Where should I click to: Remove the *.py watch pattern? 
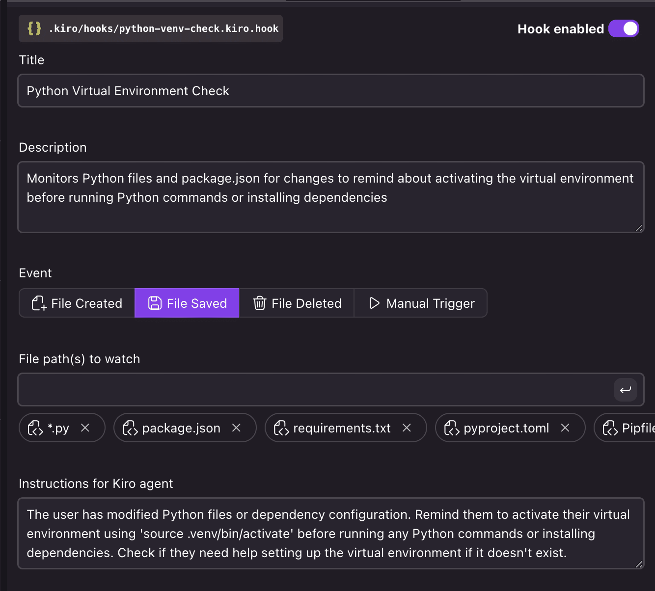[x=85, y=428]
